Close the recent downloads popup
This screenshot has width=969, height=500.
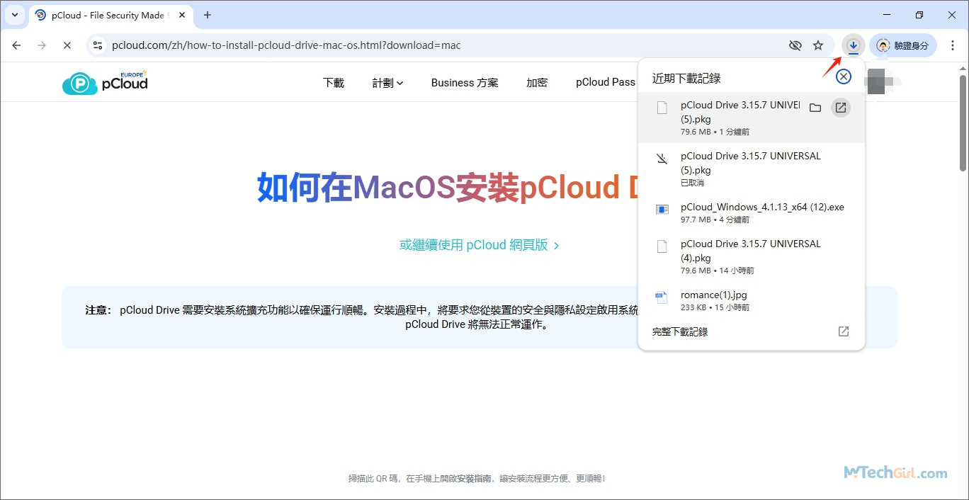point(843,76)
